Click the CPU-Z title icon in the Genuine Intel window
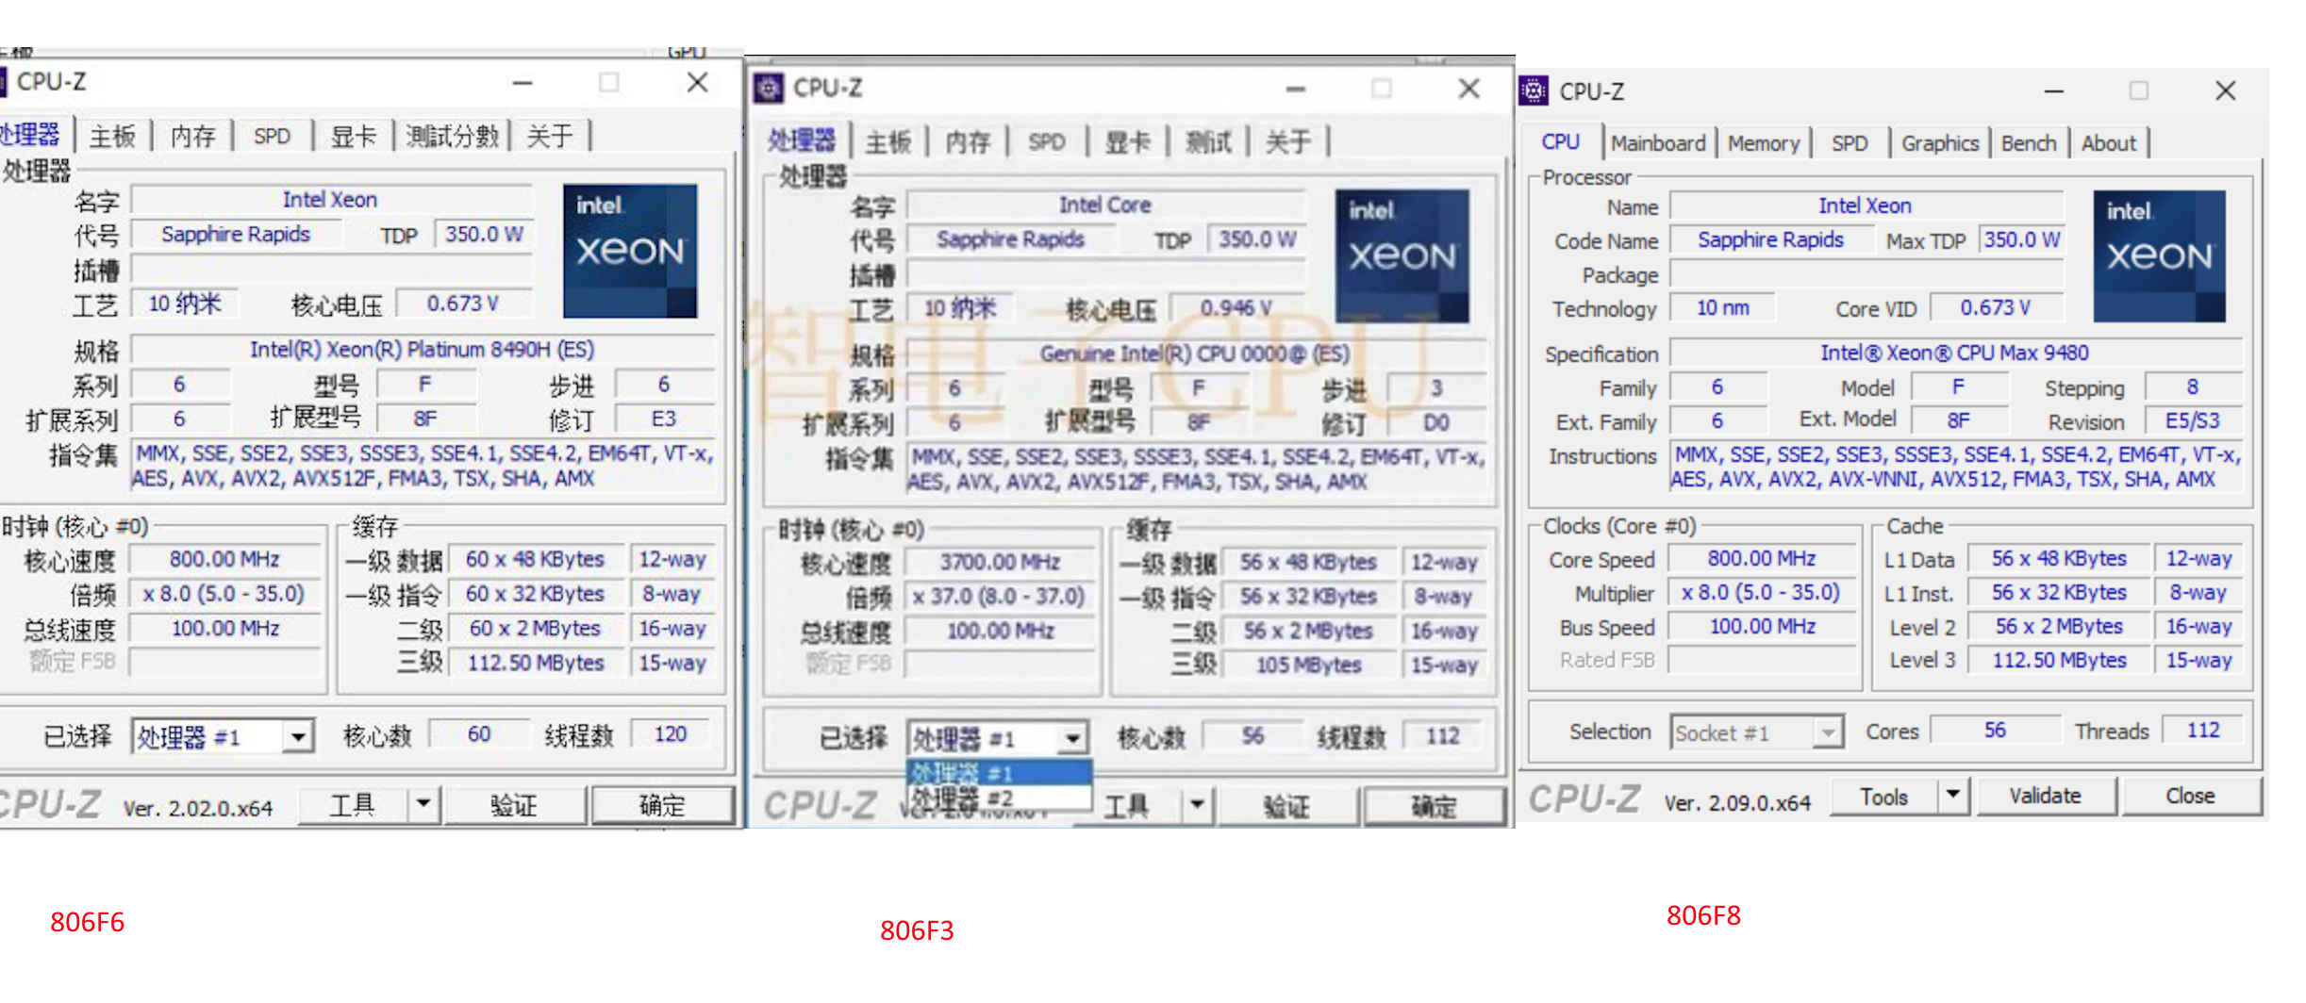Image resolution: width=2306 pixels, height=1003 pixels. [x=769, y=89]
